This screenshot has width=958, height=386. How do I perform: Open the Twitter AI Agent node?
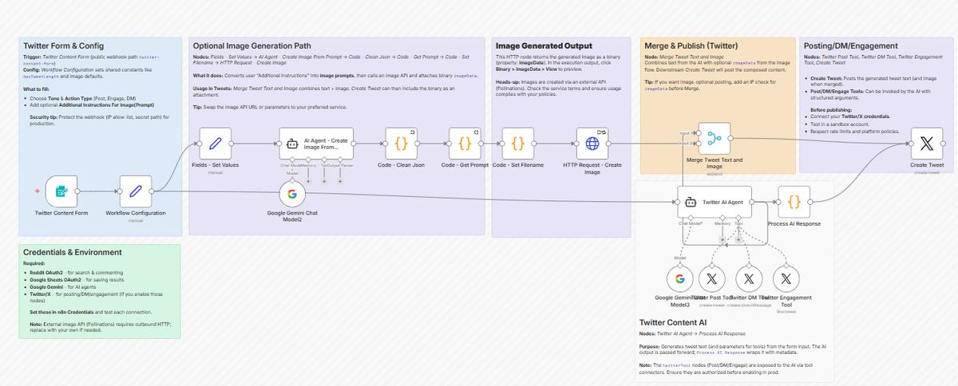click(x=715, y=202)
